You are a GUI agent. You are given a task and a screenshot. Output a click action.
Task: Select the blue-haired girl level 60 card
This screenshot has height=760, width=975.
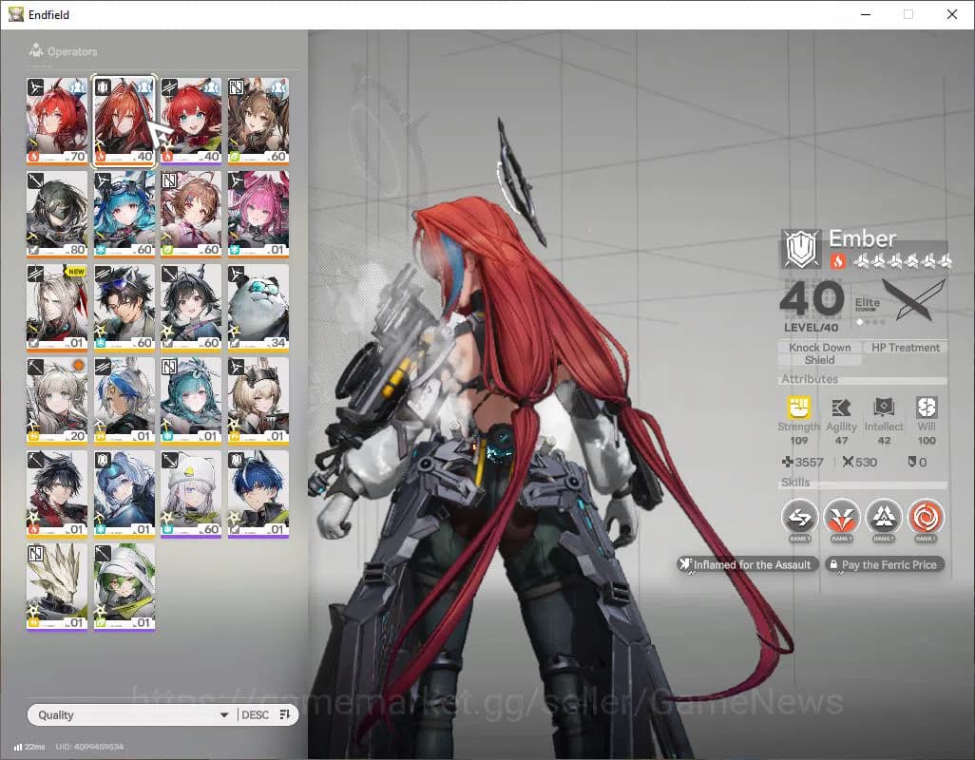pyautogui.click(x=124, y=214)
